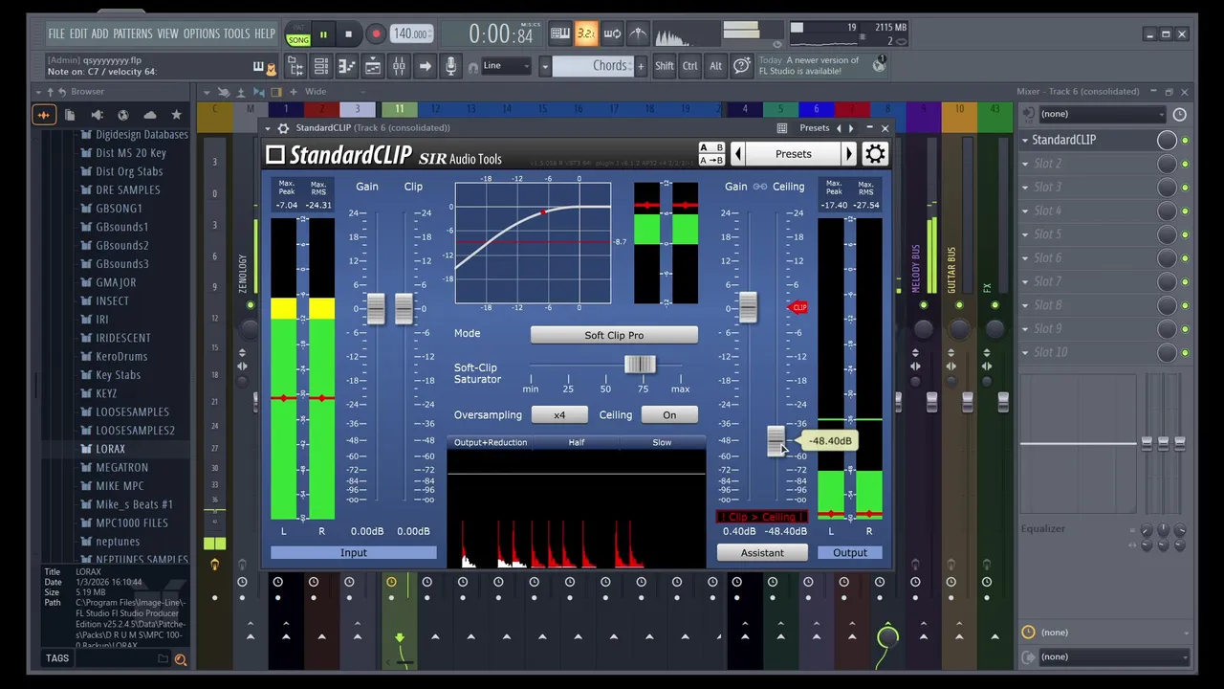Image resolution: width=1224 pixels, height=689 pixels.
Task: Select the MEGATRON folder in browser
Action: (121, 467)
